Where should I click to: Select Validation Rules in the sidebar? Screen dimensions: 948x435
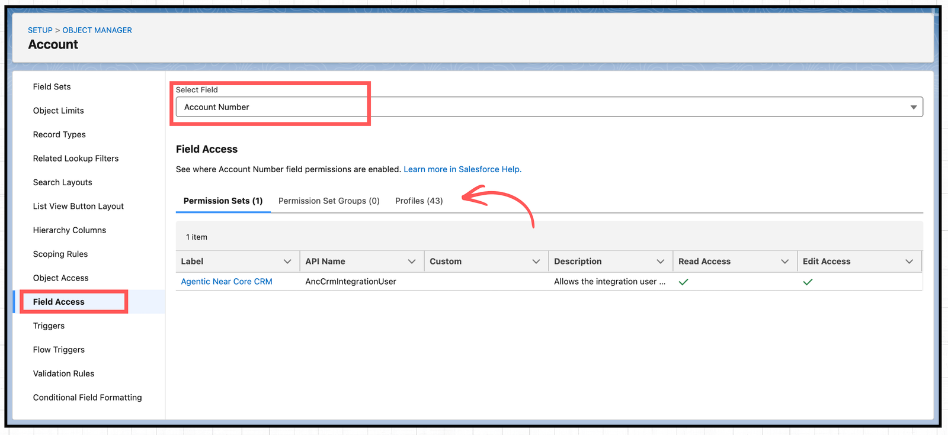pos(63,373)
